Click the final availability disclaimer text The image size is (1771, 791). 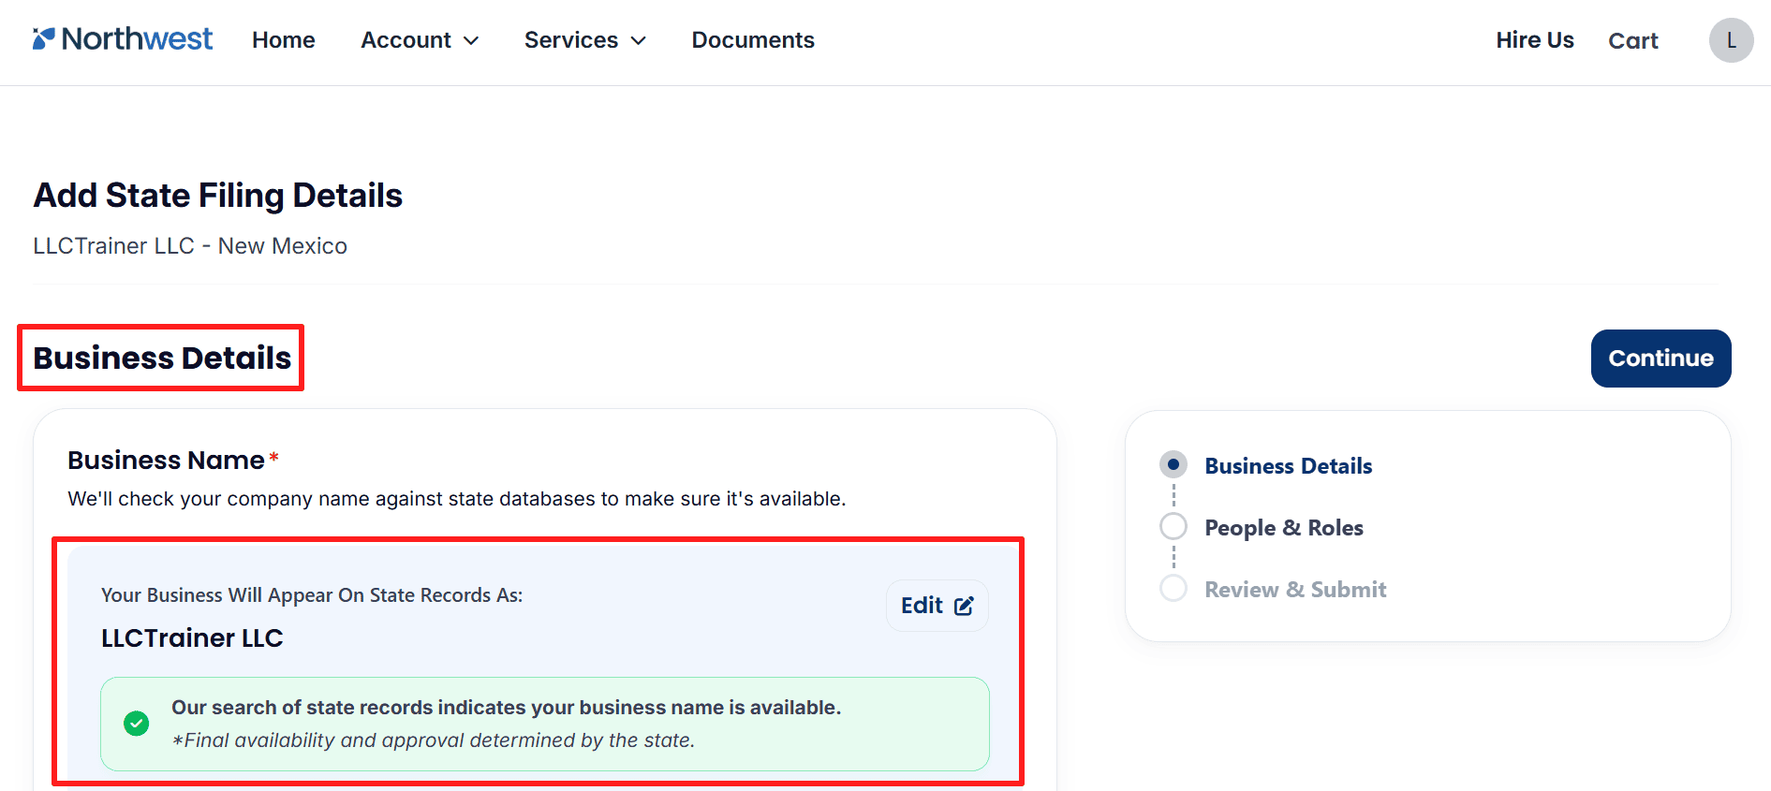coord(433,740)
